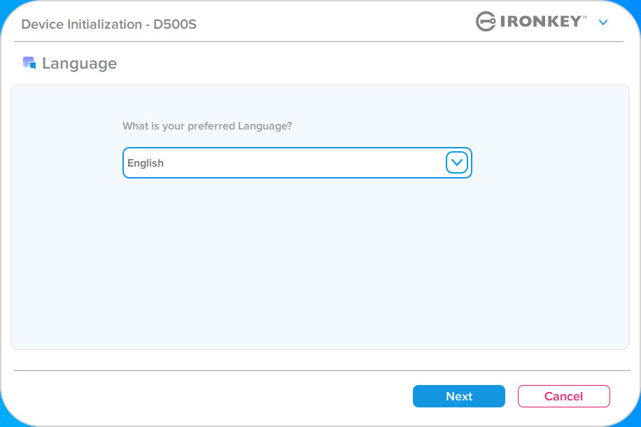Viewport: 641px width, 427px height.
Task: Click the Device Initialization title text
Action: point(81,24)
